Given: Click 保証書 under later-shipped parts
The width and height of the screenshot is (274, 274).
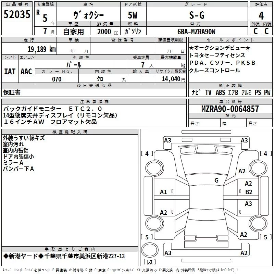Looking at the screenshot, I should click(x=12, y=92).
